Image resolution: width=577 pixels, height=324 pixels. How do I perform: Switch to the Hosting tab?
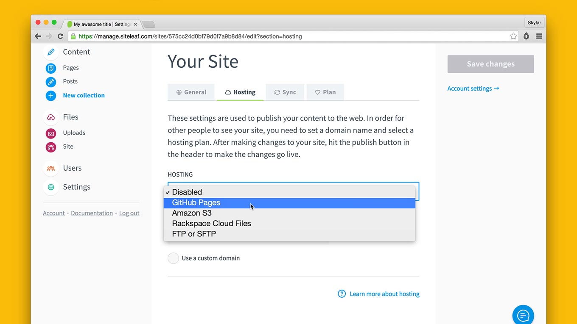240,92
